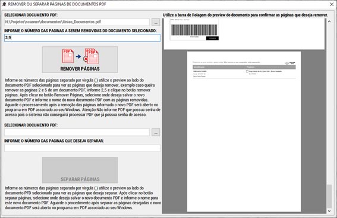
Task: Toggle the checkbox in previewed document page
Action: pos(247,71)
